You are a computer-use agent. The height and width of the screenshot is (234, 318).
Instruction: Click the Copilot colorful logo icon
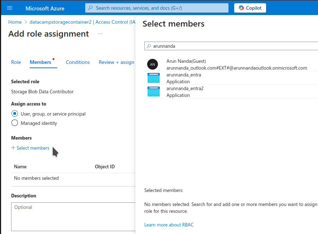[x=241, y=8]
